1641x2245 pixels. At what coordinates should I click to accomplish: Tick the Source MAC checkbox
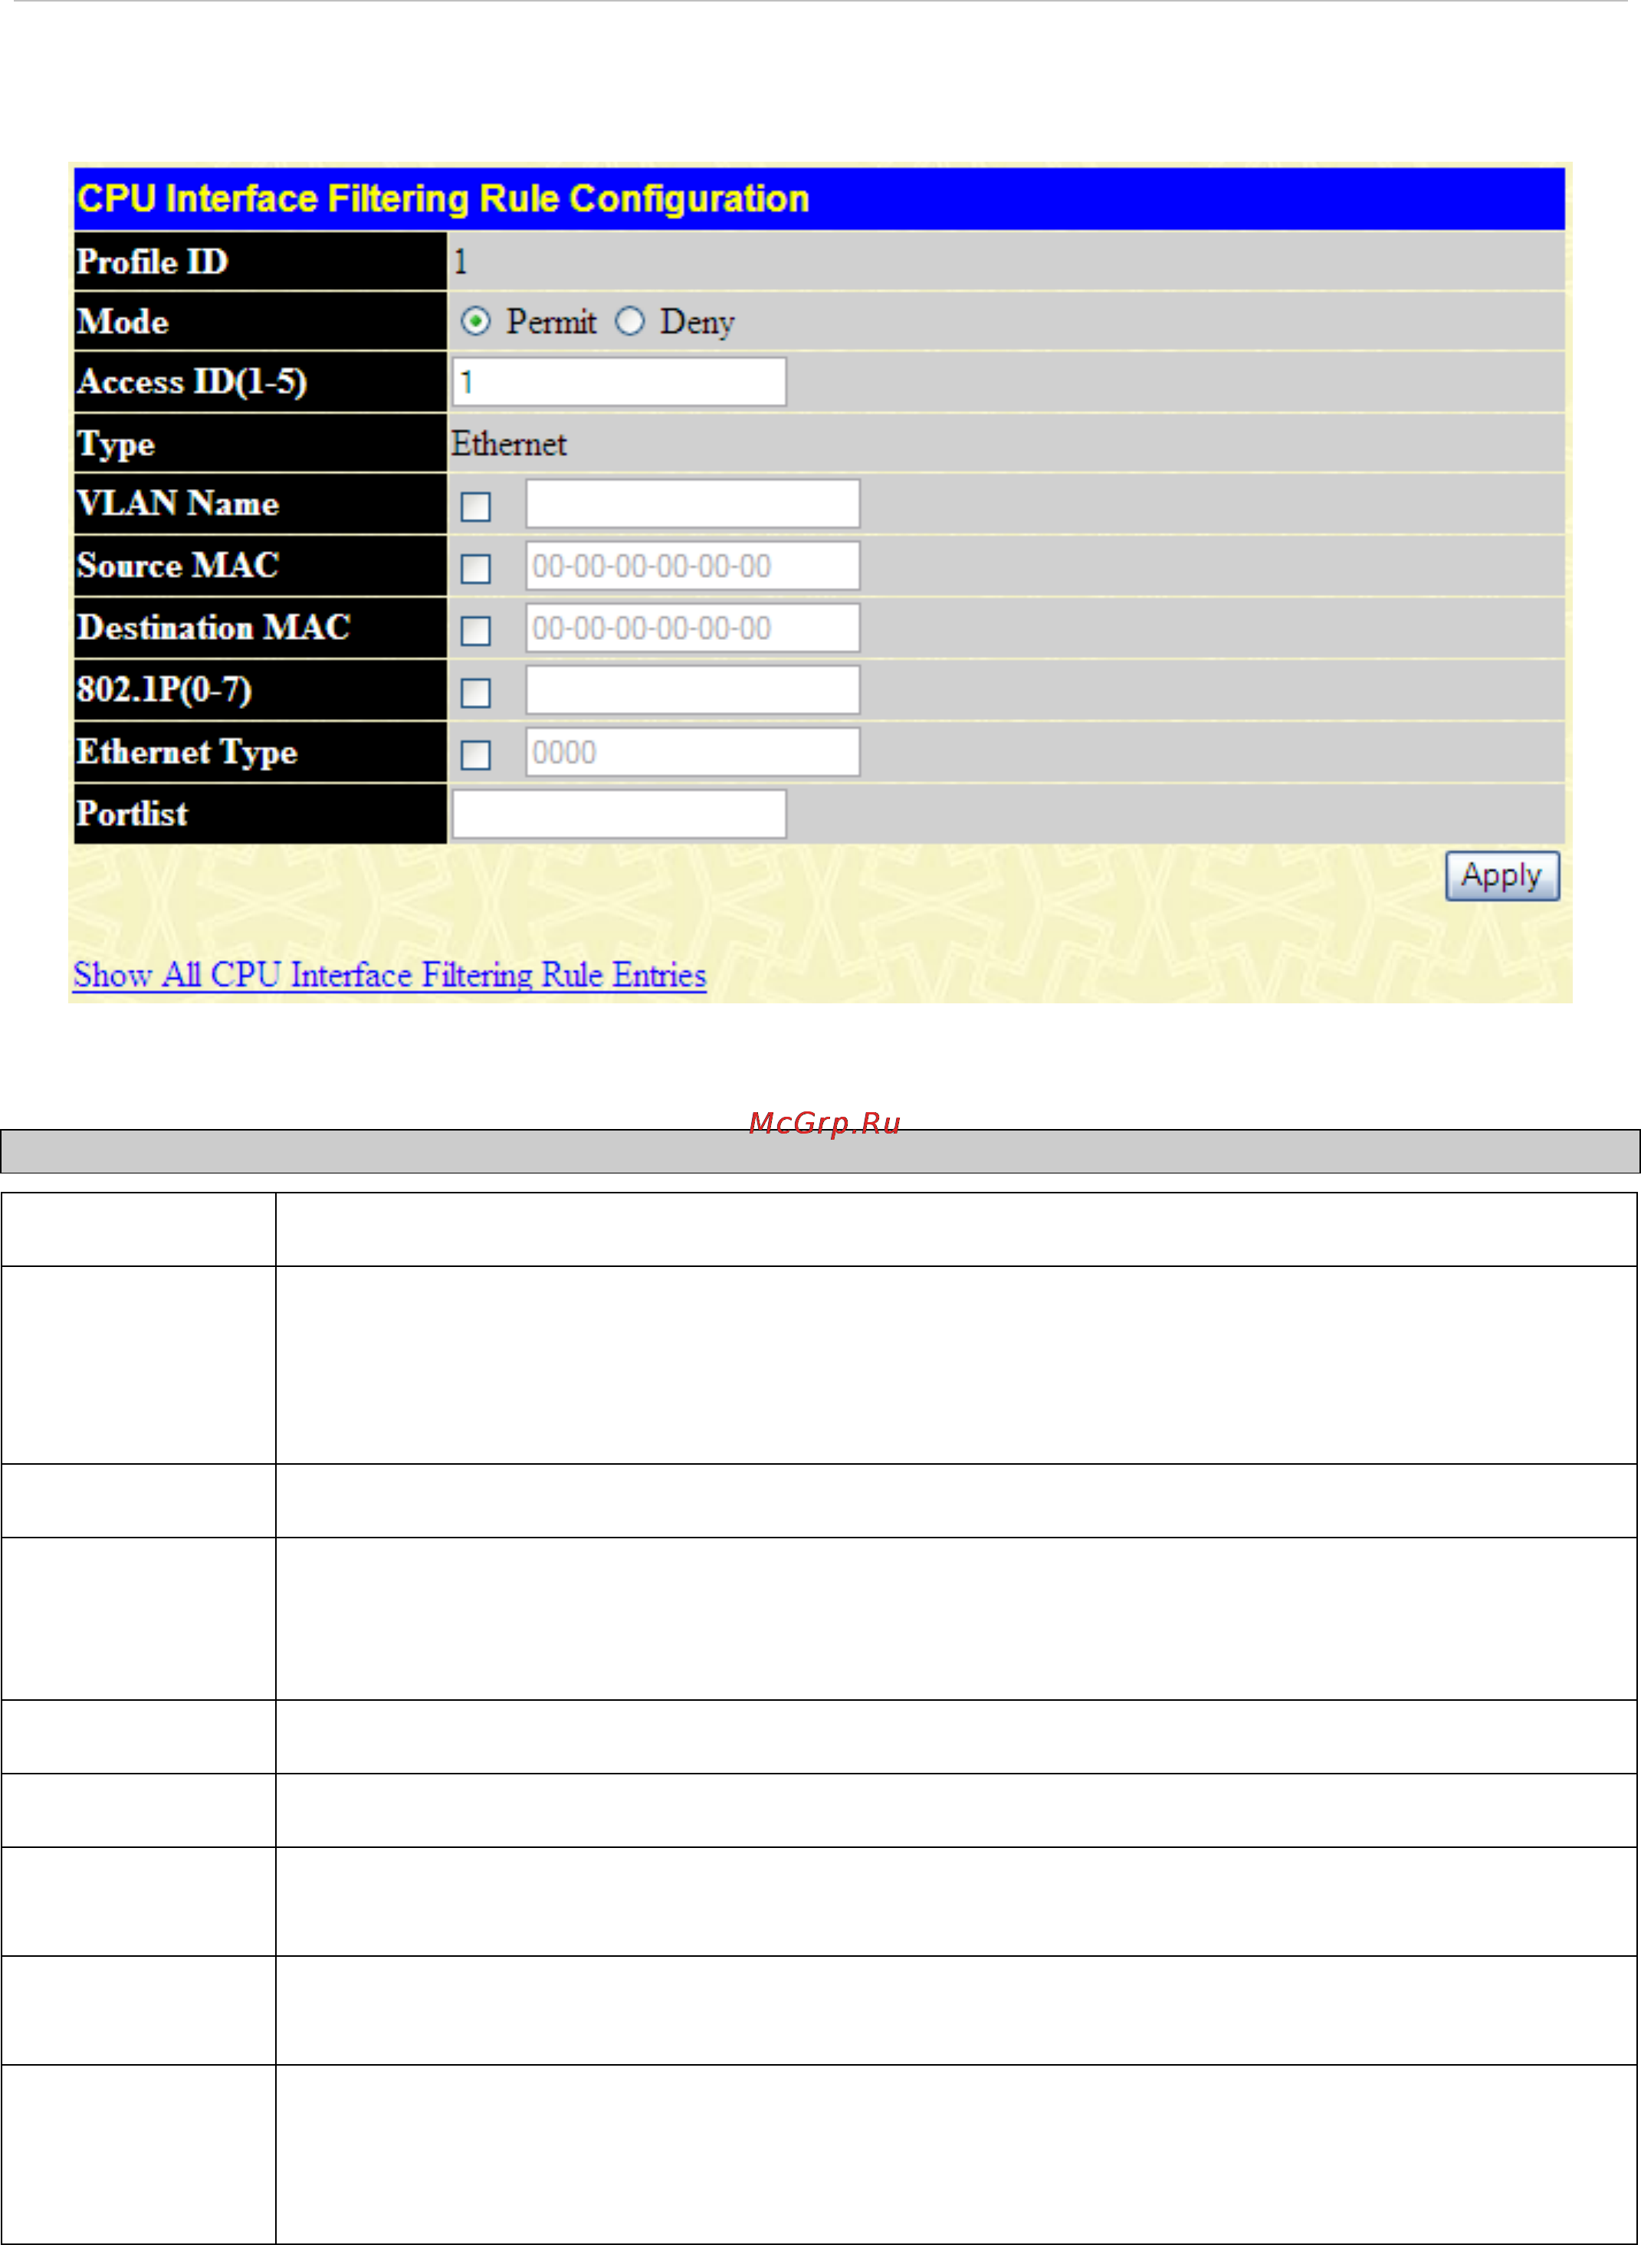click(476, 569)
